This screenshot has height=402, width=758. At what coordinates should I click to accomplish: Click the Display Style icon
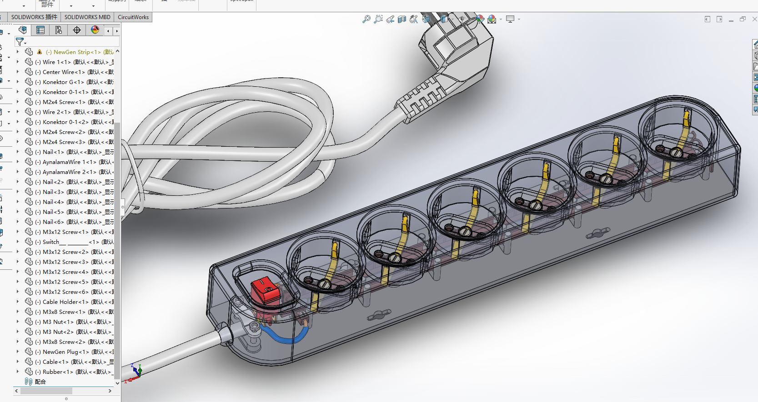[x=445, y=19]
